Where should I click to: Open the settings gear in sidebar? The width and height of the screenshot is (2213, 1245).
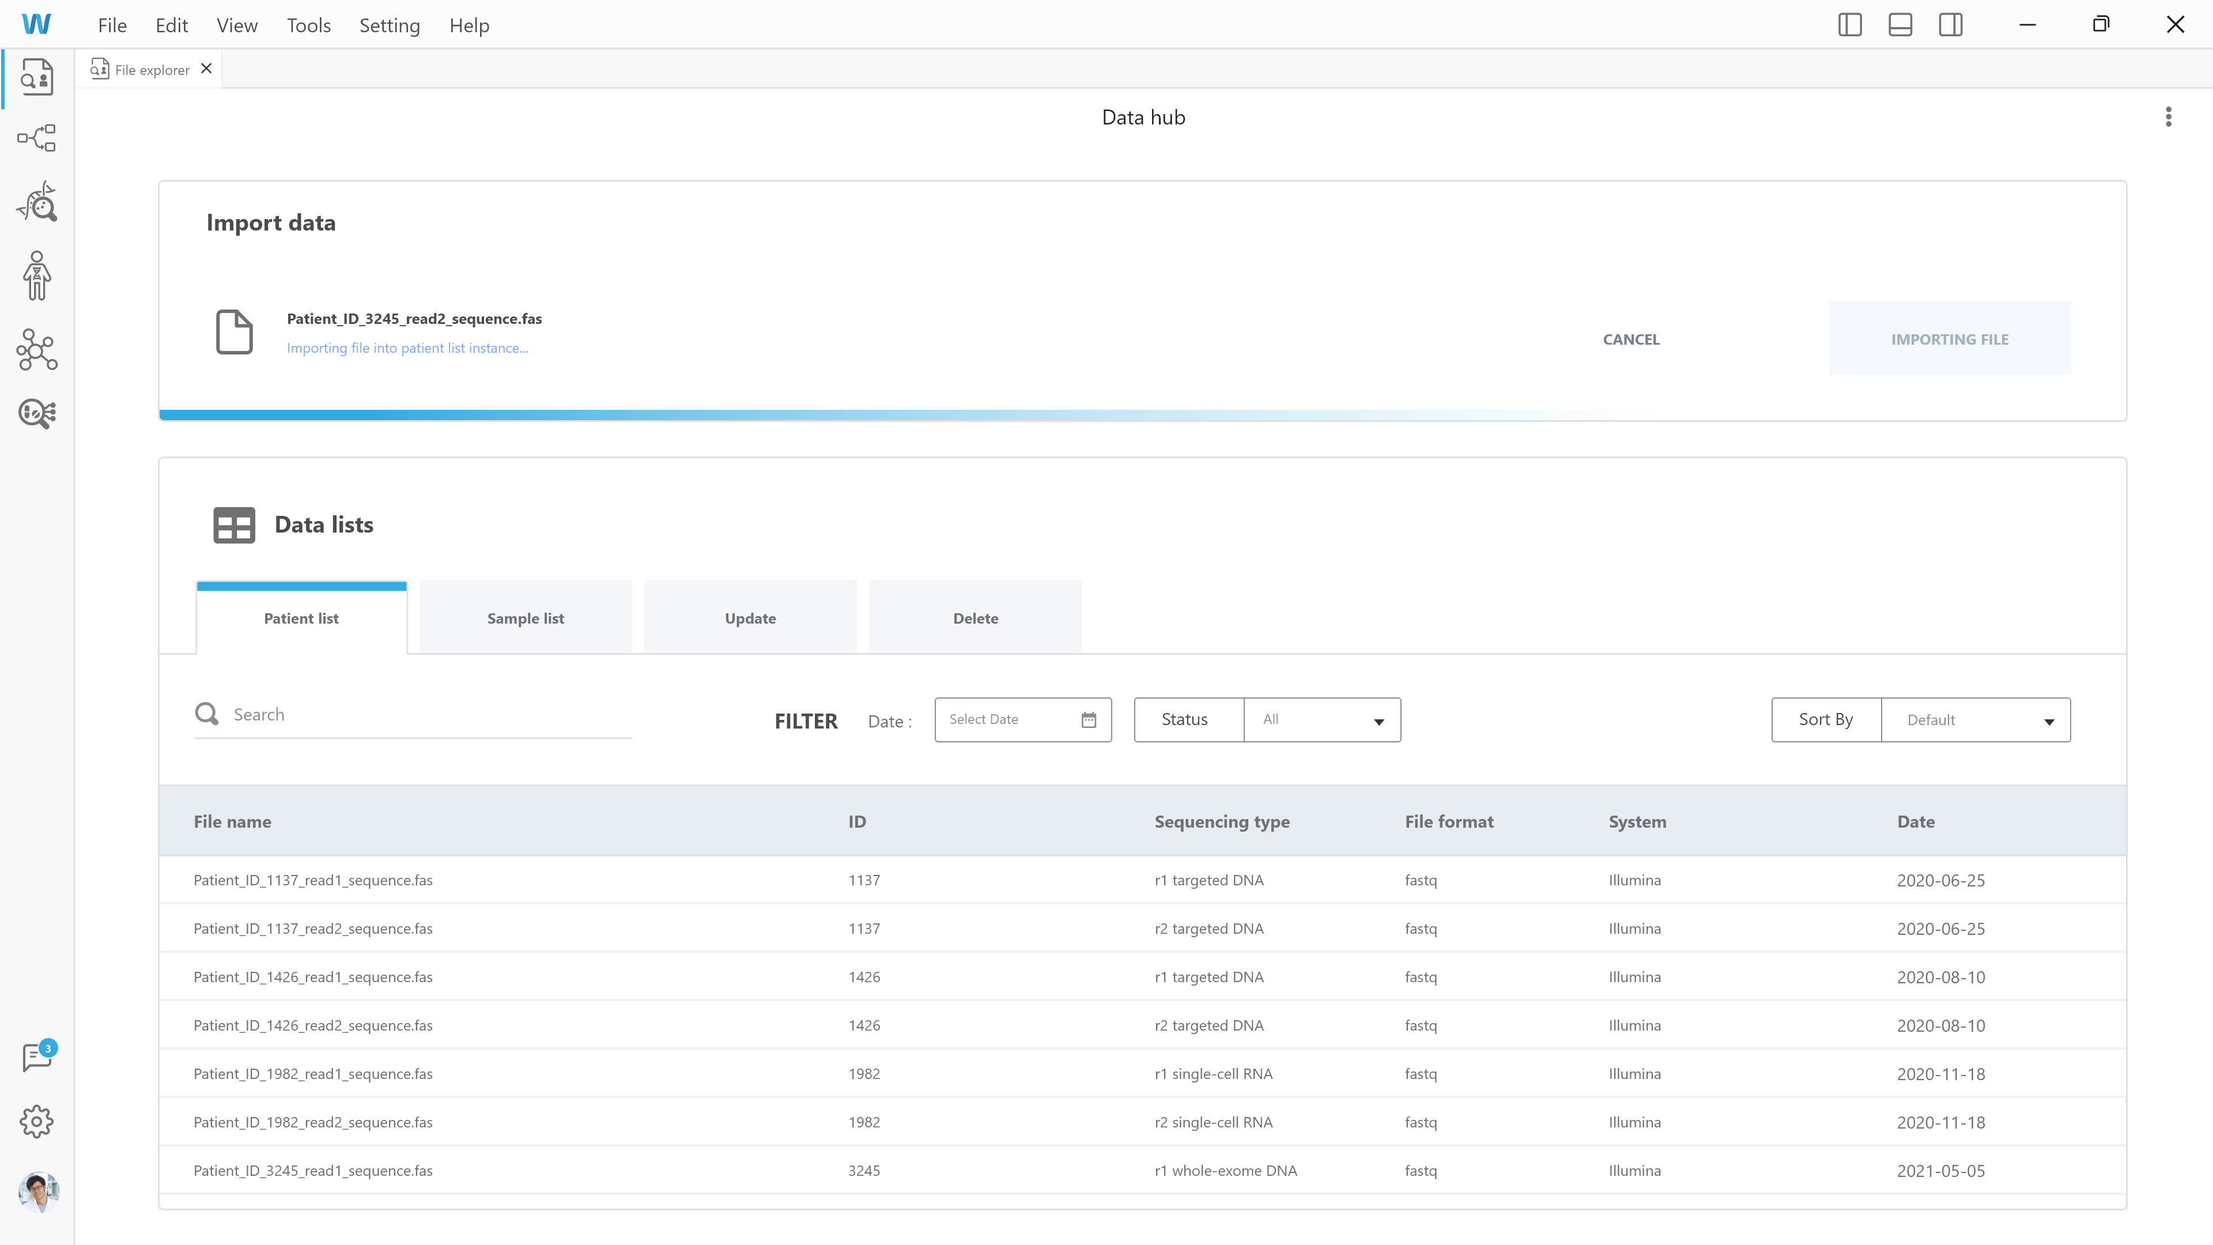click(37, 1121)
